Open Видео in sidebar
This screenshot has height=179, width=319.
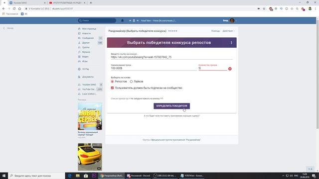click(85, 57)
